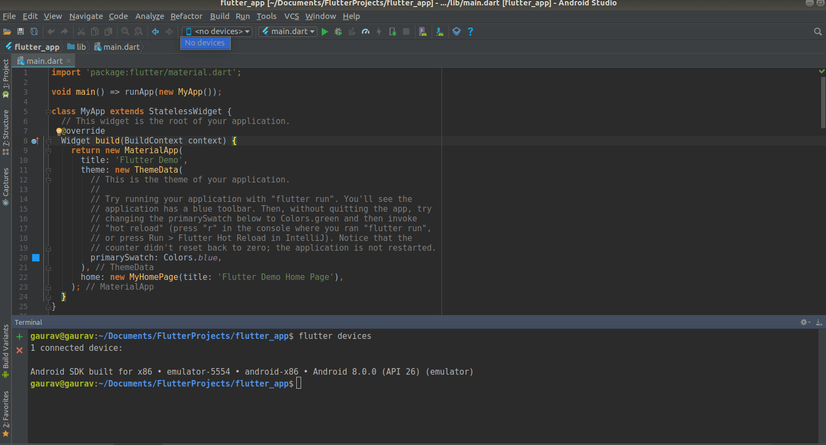This screenshot has height=445, width=826.
Task: Open the File menu
Action: 9,16
